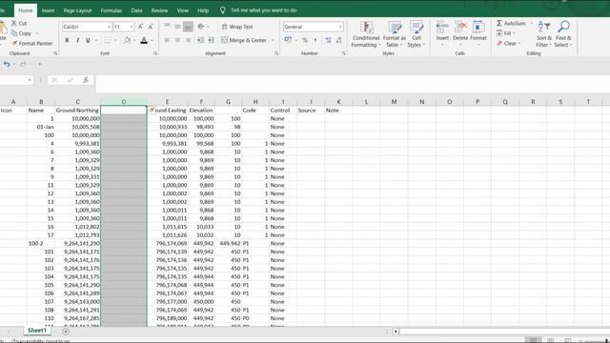This screenshot has width=610, height=343.
Task: Open the Borders button
Action: [x=108, y=40]
